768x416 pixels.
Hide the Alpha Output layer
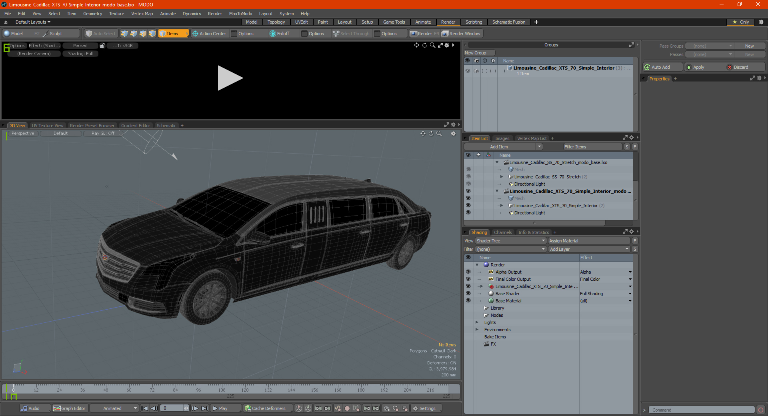(x=468, y=272)
